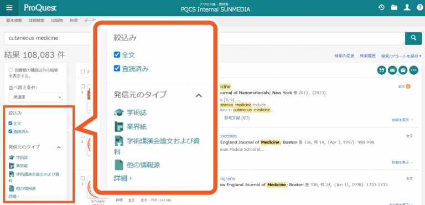Viewport: 425px width, 205px height.
Task: Open the 検索/アラートを保存 dropdown
Action: pos(401,56)
